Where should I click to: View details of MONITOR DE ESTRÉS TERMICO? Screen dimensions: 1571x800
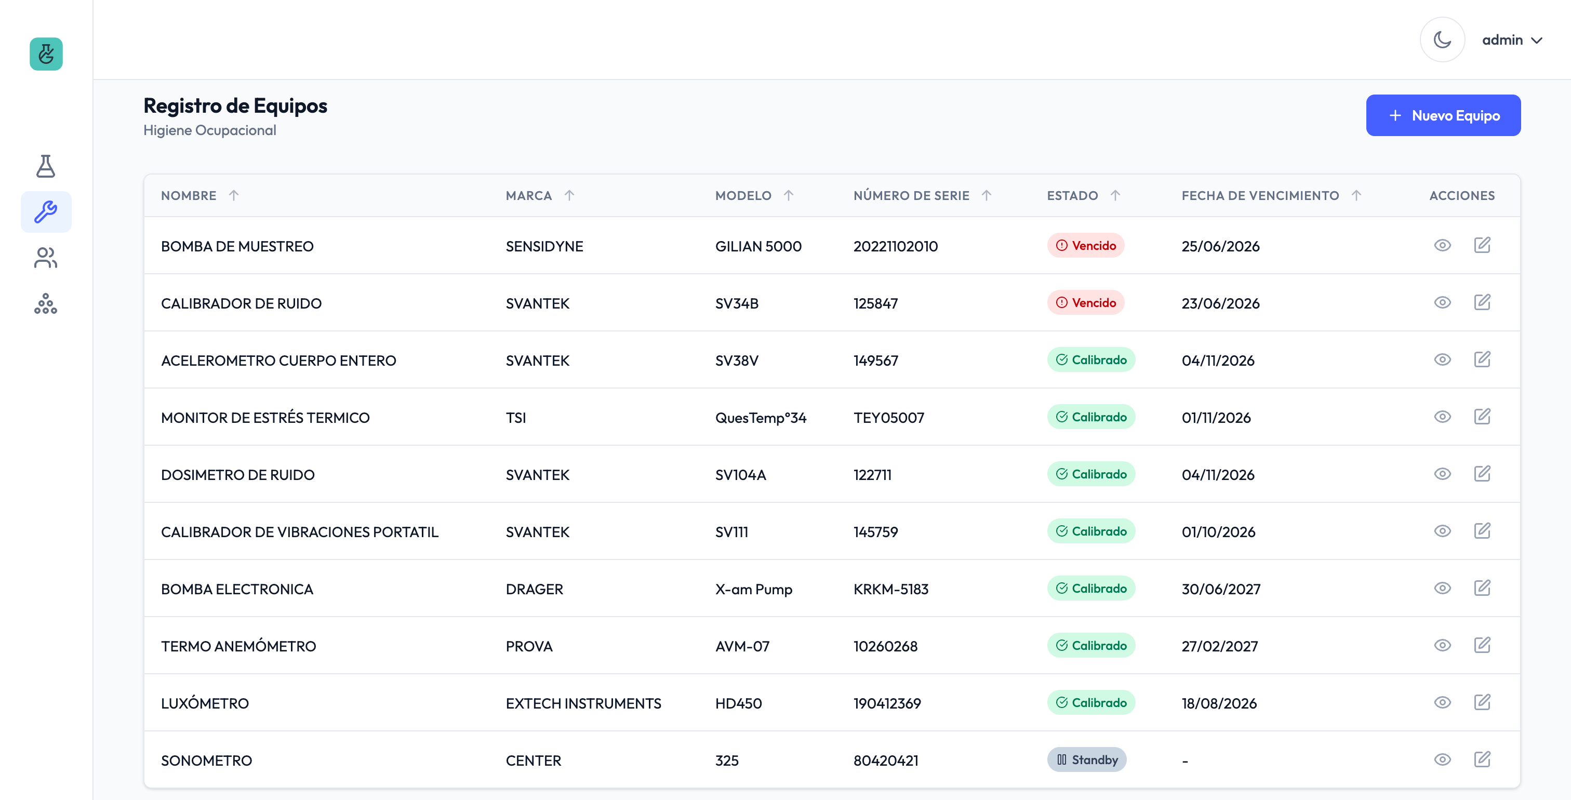[x=1442, y=417]
